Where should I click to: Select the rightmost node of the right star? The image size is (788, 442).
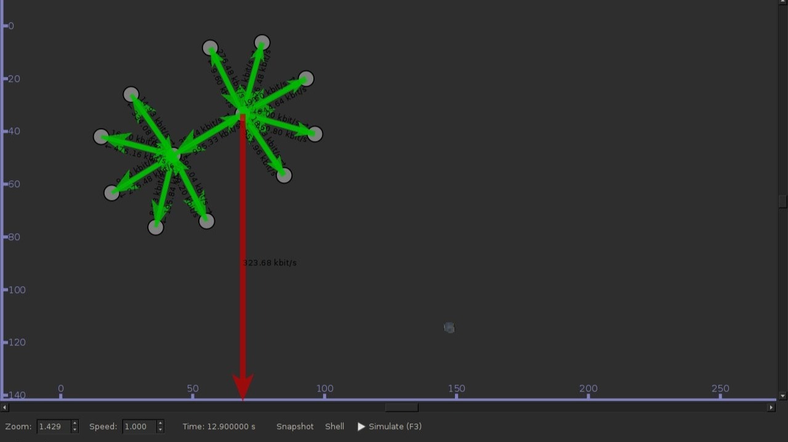[x=315, y=134]
